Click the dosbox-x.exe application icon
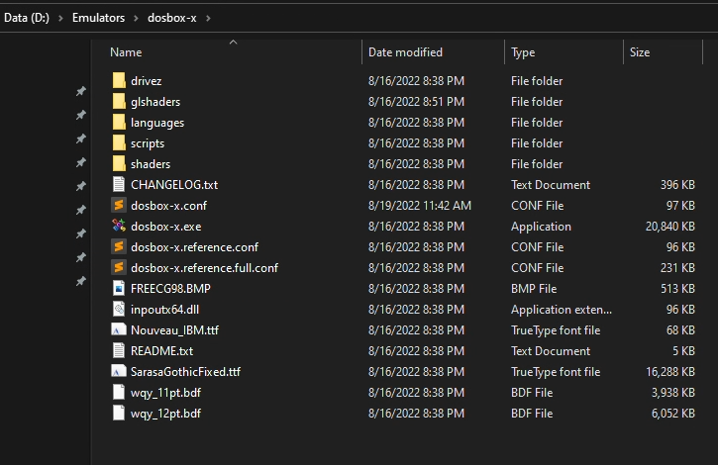Viewport: 718px width, 465px height. (119, 226)
